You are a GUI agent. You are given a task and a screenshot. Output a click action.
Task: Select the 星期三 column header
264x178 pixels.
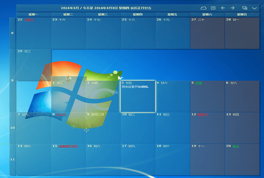pos(103,15)
